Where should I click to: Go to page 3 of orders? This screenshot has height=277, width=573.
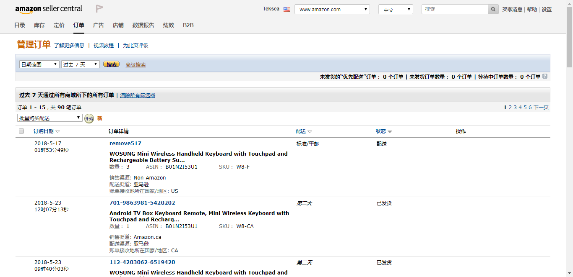click(x=515, y=108)
